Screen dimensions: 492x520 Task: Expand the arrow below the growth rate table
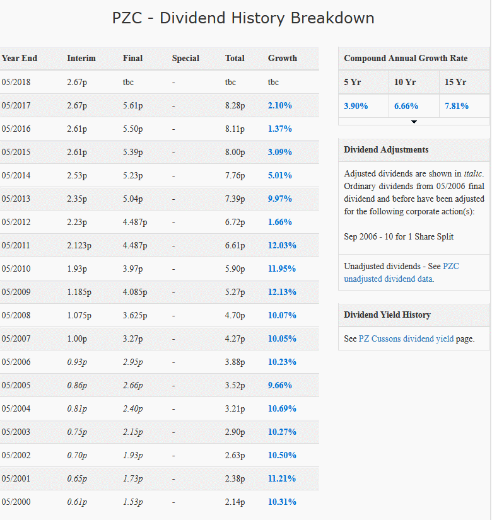(x=414, y=122)
